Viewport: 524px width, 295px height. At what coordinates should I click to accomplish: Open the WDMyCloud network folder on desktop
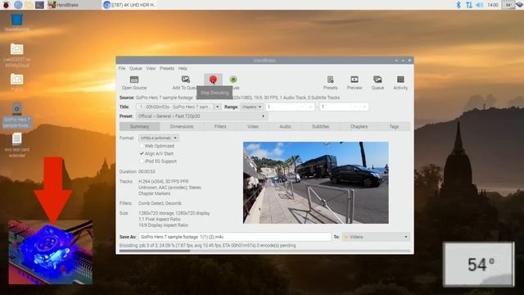coord(16,56)
